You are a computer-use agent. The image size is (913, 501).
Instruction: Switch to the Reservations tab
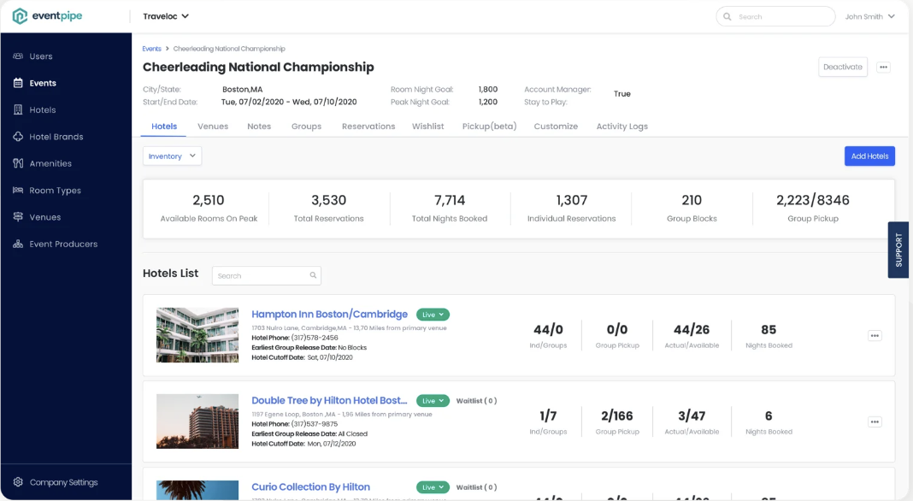coord(368,127)
